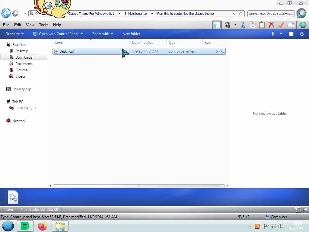The width and height of the screenshot is (309, 232).
Task: Switch to details view via status bar icon
Action: tap(298, 210)
